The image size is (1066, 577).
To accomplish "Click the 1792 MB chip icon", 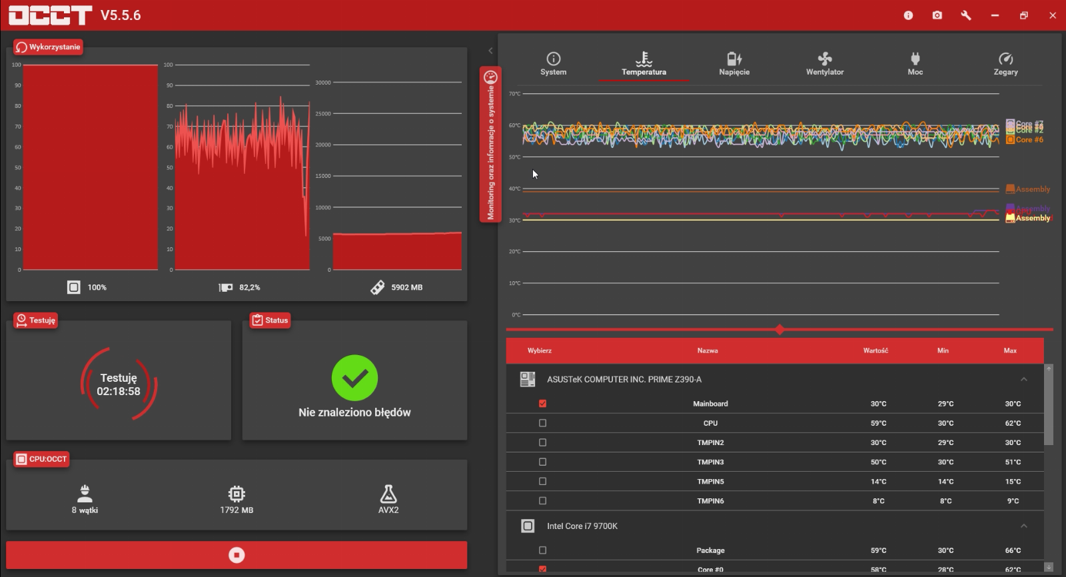I will point(237,494).
